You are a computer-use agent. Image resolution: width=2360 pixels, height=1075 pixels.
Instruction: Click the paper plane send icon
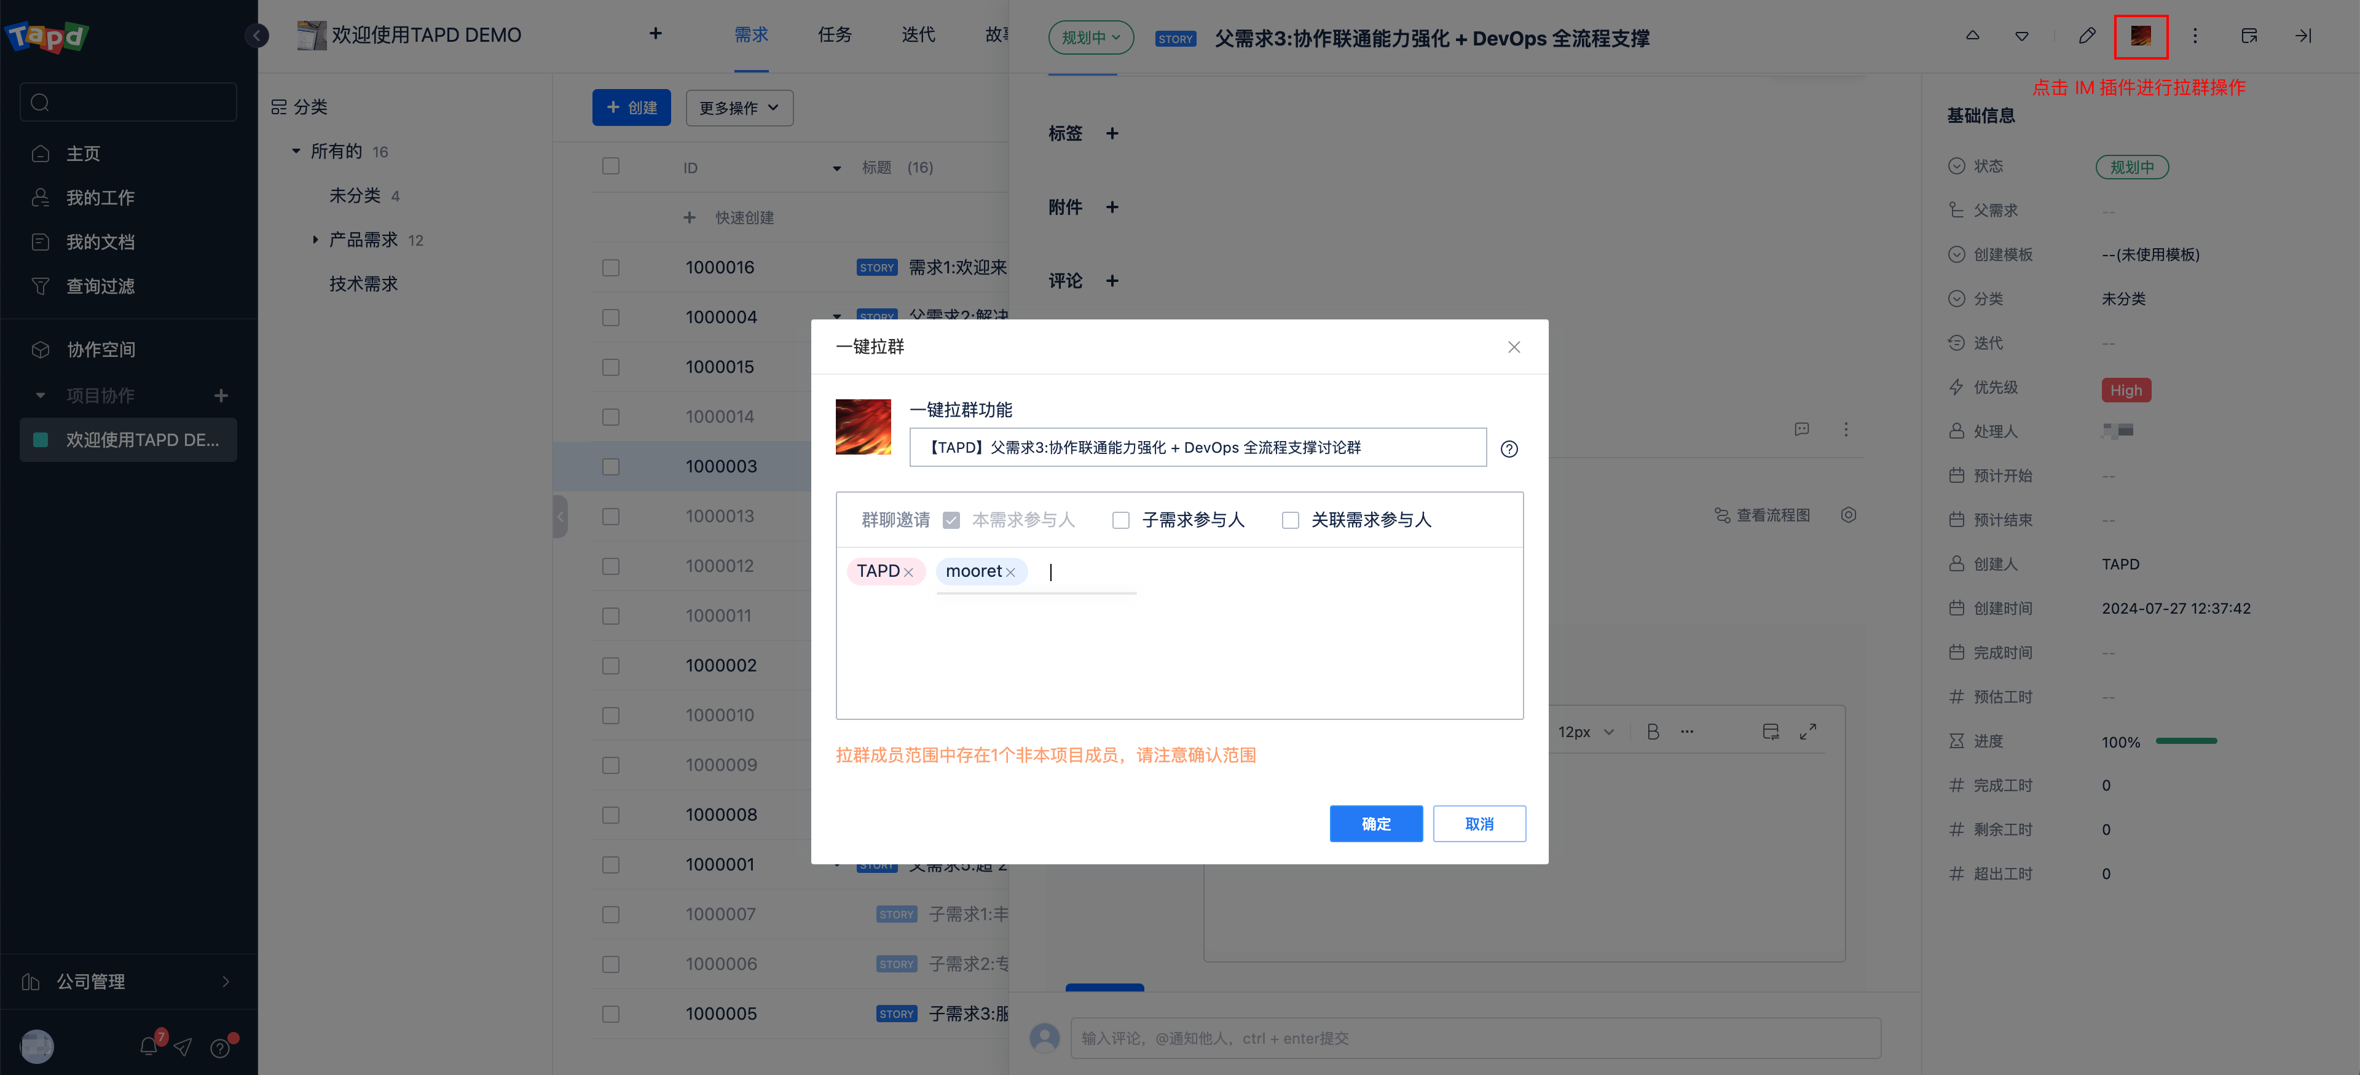[x=183, y=1046]
